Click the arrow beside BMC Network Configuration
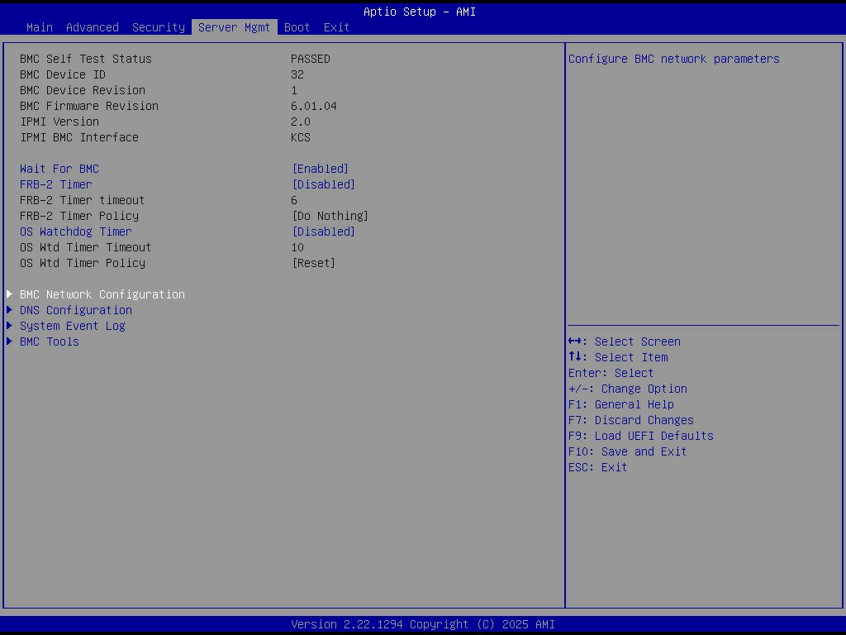This screenshot has width=846, height=635. (10, 294)
